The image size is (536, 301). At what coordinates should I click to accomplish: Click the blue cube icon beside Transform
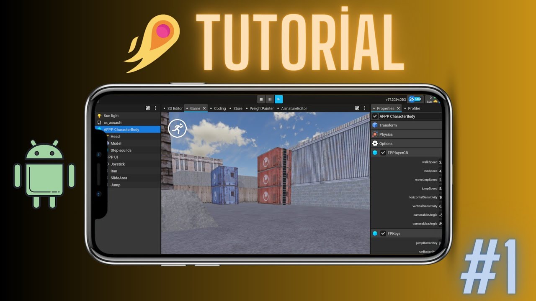(x=375, y=125)
